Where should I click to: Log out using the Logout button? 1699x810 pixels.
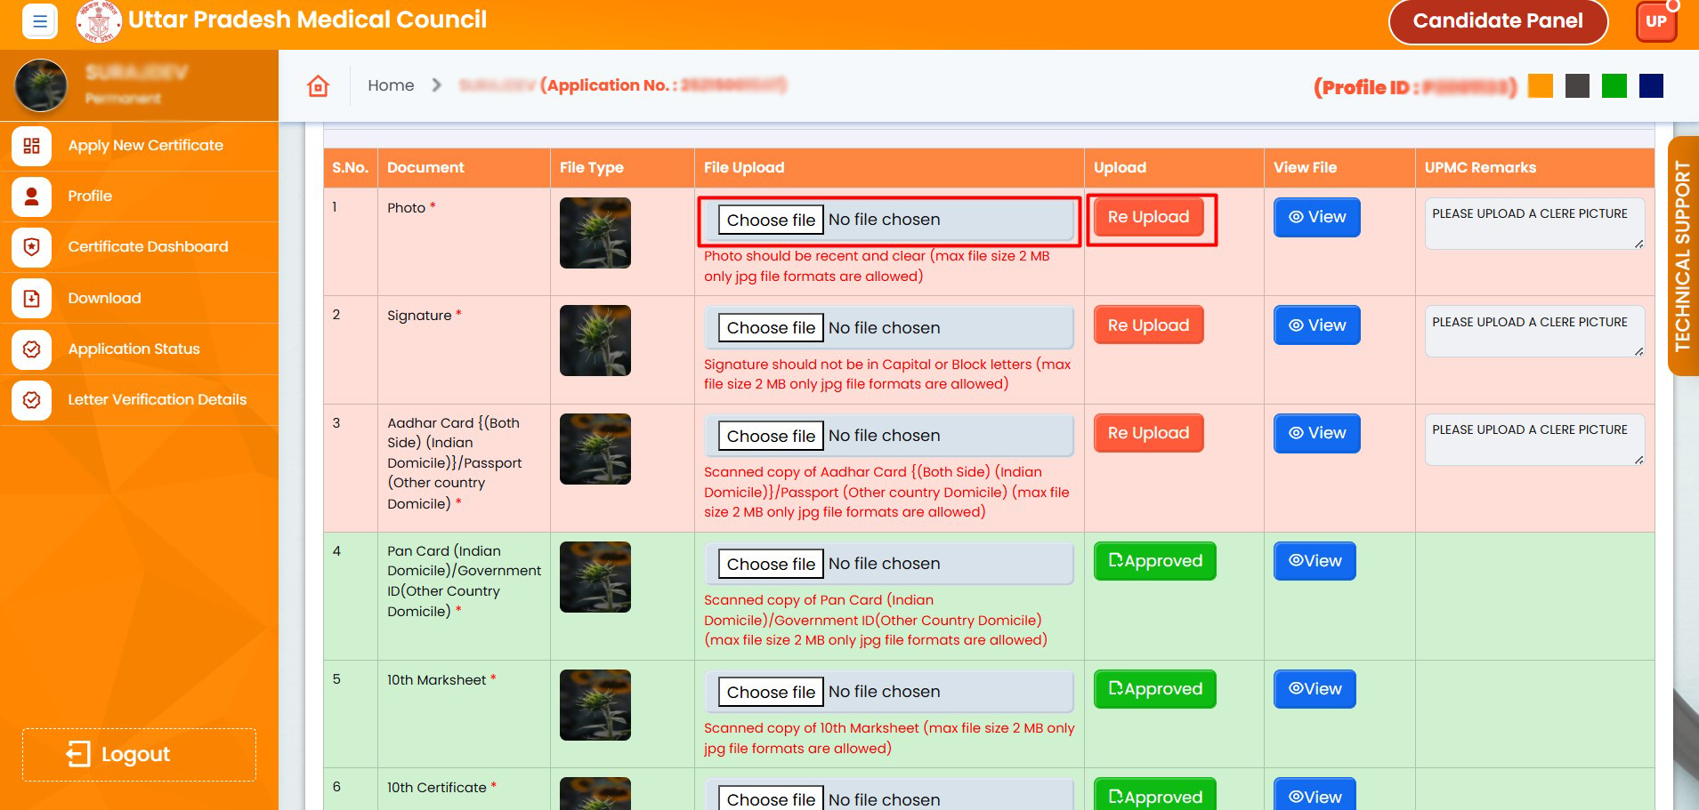(x=139, y=755)
